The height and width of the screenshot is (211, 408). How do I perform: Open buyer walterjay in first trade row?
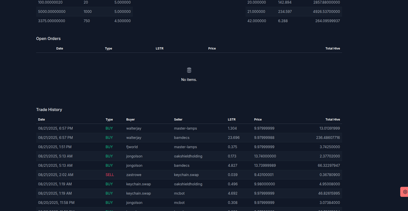tap(134, 128)
